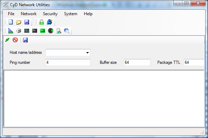Viewport: 208px width, 138px height.
Task: Open the System menu
Action: [x=71, y=14]
